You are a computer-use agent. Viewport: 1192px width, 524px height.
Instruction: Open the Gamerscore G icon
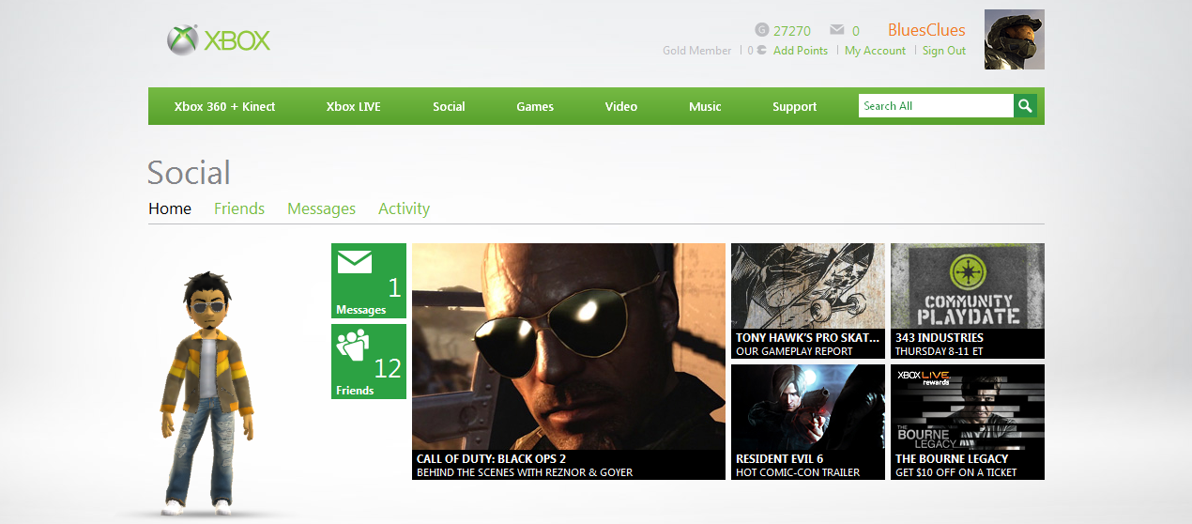(761, 30)
